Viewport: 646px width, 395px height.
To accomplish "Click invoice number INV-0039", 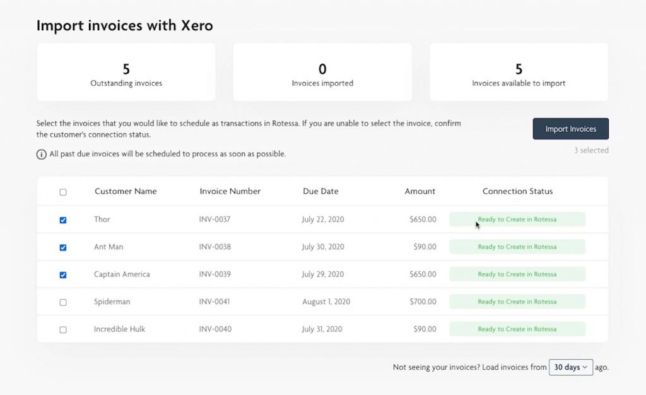I will (x=214, y=274).
